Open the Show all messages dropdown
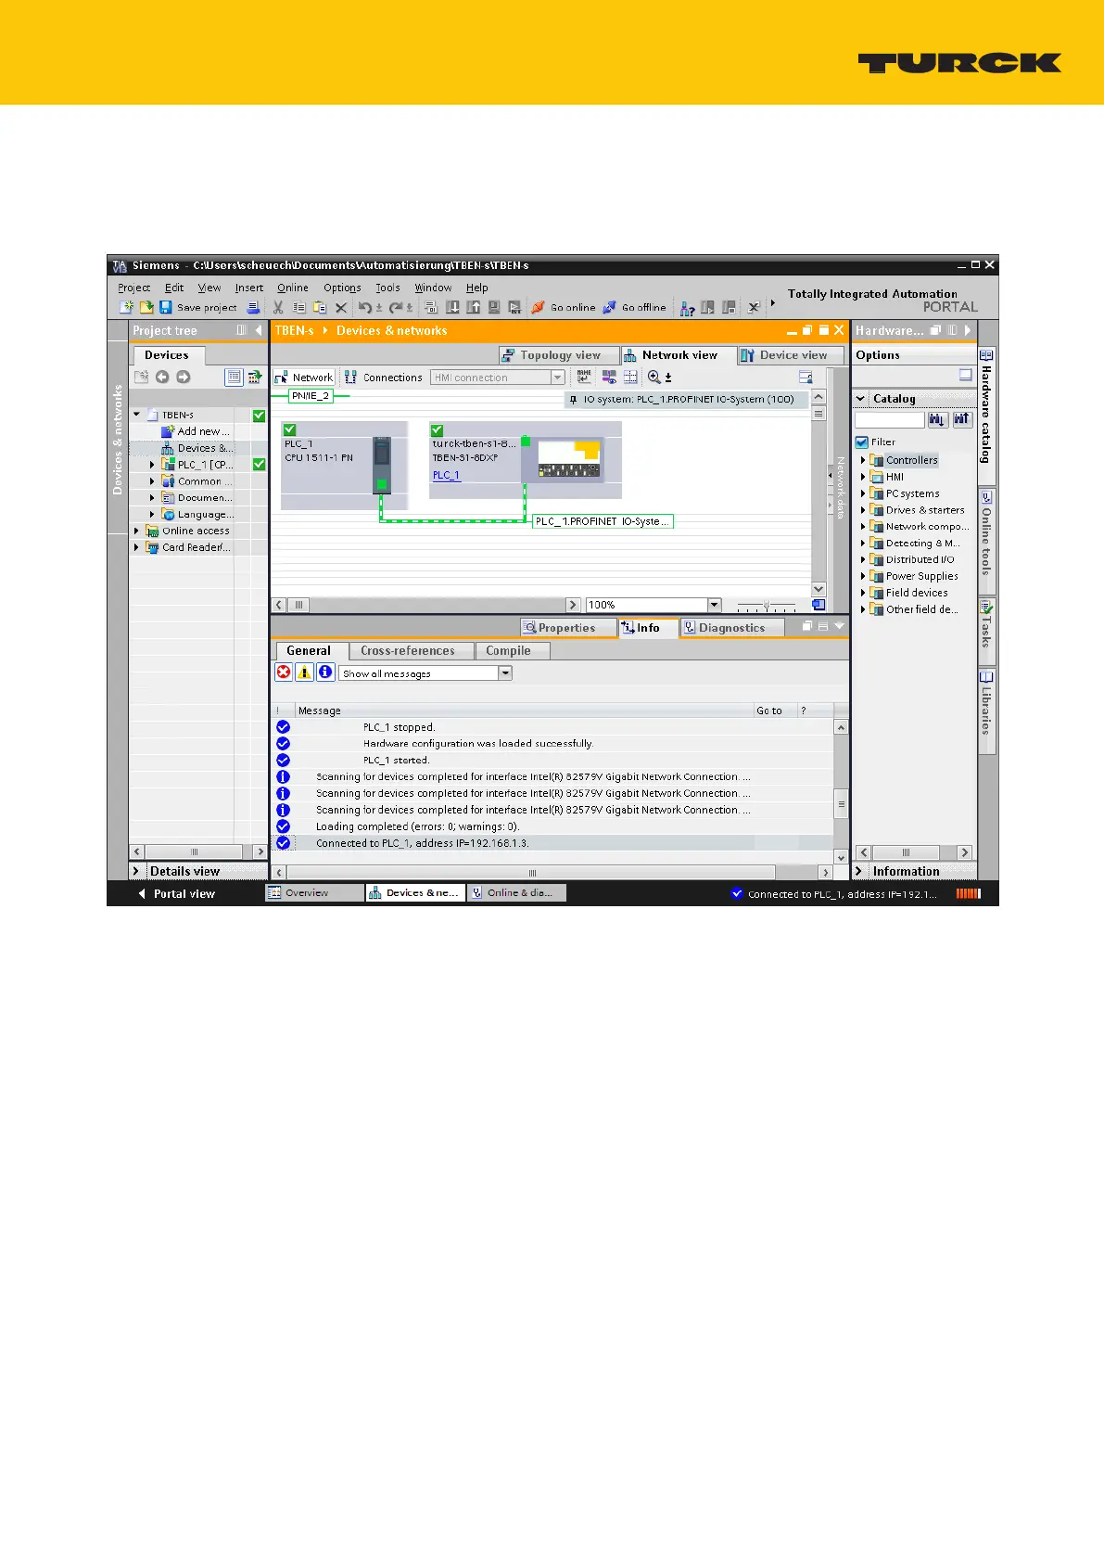The height and width of the screenshot is (1562, 1104). click(505, 673)
